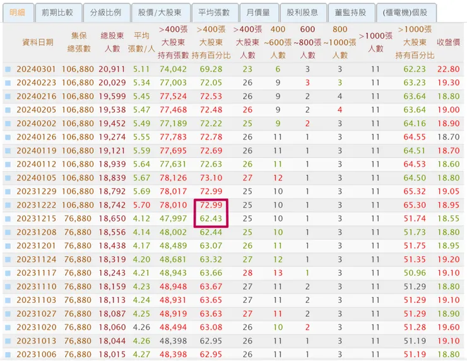Click the 74,042 holdings value

pos(173,69)
